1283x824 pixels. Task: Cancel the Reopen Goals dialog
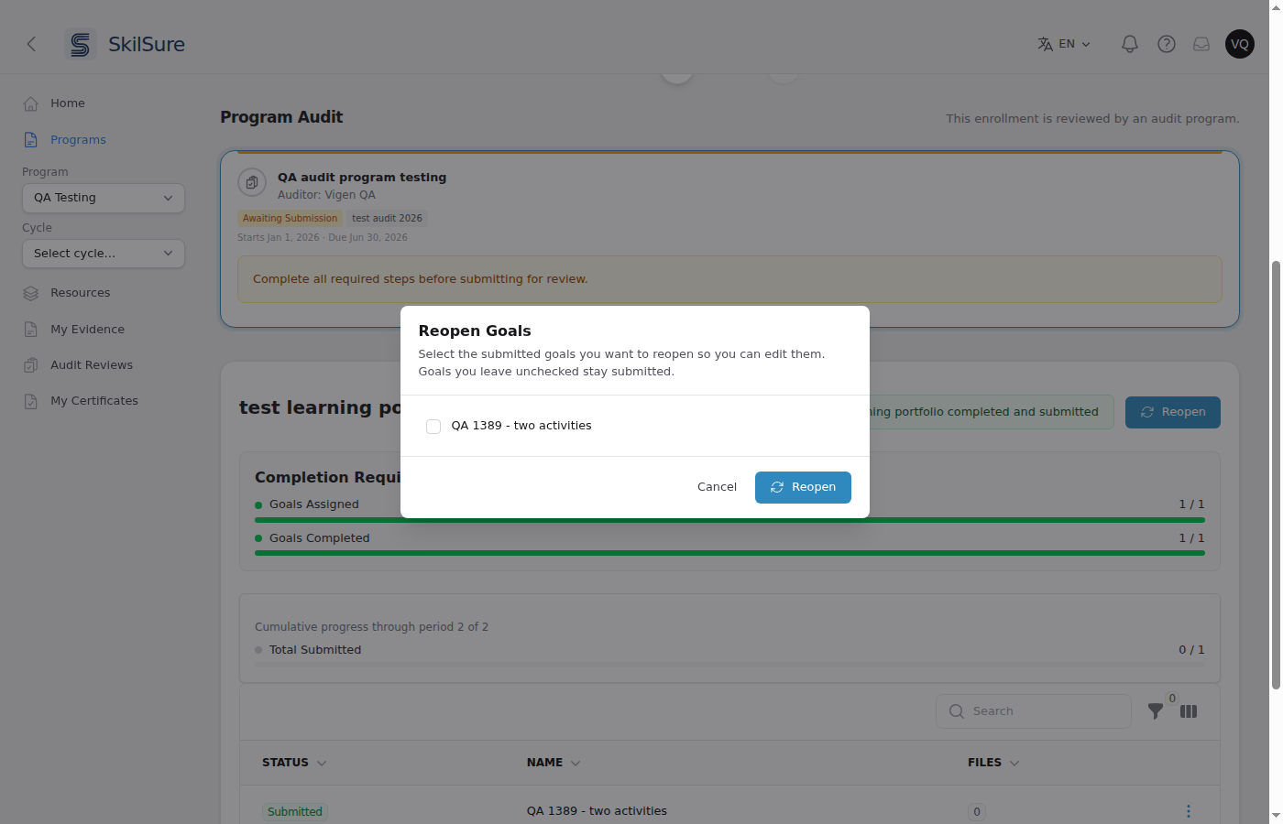click(x=717, y=487)
